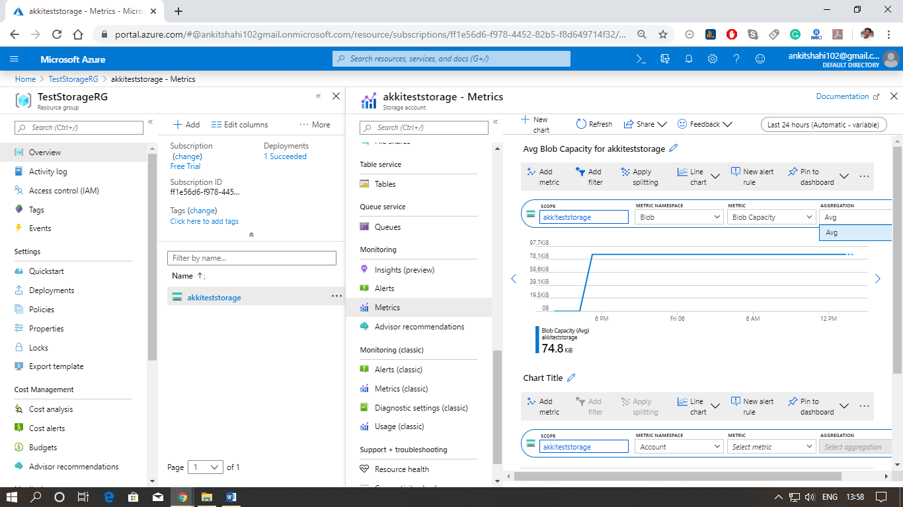The image size is (903, 507).
Task: Click Edit columns
Action: click(240, 125)
